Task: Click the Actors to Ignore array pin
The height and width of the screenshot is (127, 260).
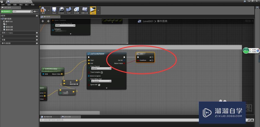Action: coord(89,76)
